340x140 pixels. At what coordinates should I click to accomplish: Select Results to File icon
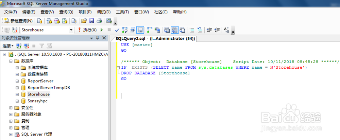pos(182,30)
